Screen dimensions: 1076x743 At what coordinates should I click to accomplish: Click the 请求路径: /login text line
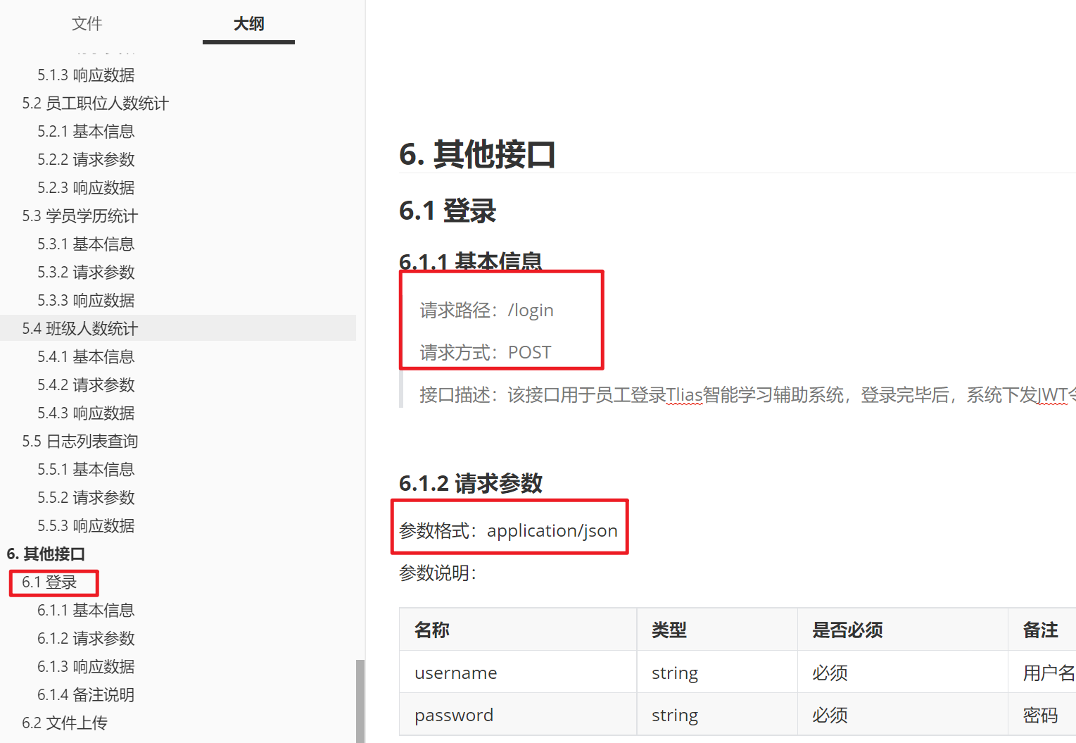pos(486,311)
